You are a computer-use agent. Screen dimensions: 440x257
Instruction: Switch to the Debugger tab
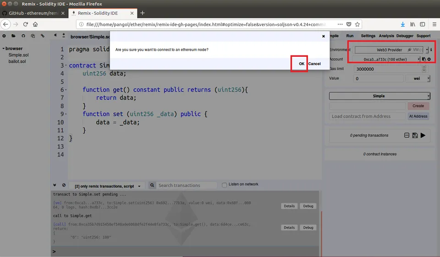[x=405, y=36]
